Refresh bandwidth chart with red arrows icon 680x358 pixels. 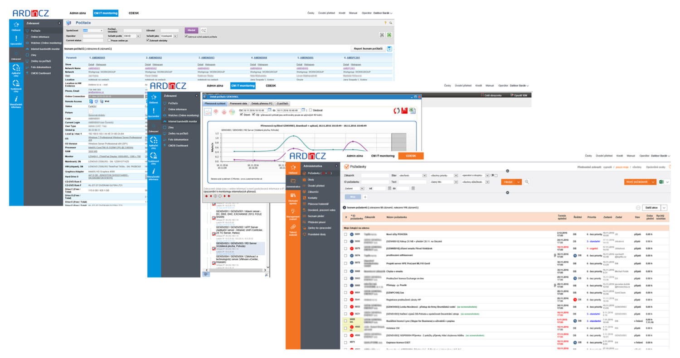pyautogui.click(x=396, y=110)
